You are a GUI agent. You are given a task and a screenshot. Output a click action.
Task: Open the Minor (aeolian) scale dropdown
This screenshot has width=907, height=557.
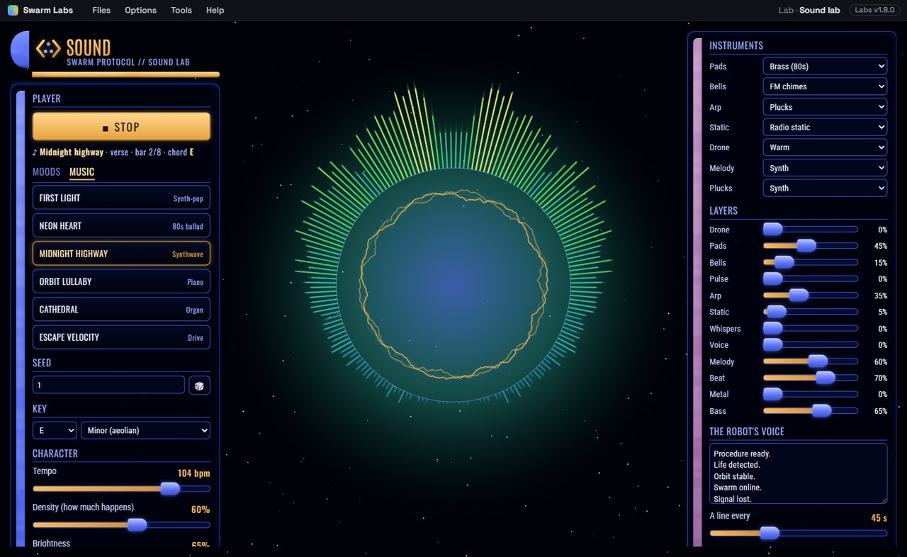point(146,430)
